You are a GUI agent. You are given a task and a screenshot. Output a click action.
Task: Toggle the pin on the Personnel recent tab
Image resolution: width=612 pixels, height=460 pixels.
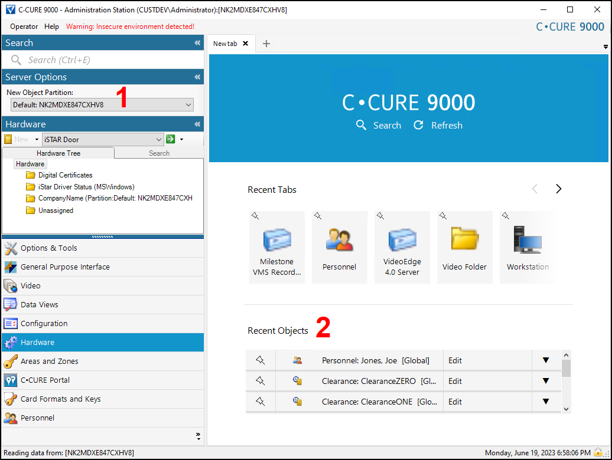[318, 216]
